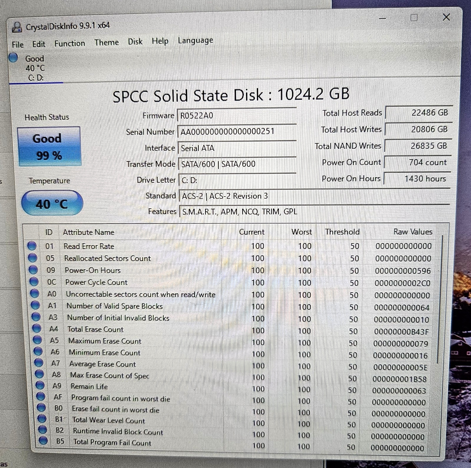Click the Good 99 % health status button
The height and width of the screenshot is (468, 471).
49,146
